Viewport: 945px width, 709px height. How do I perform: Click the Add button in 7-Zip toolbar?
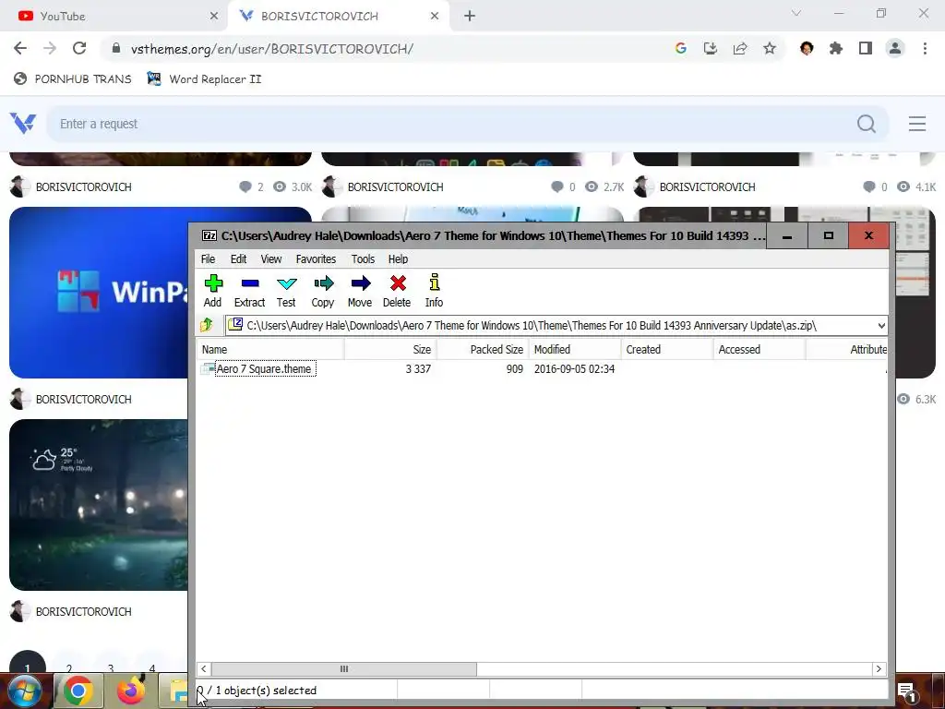coord(213,291)
